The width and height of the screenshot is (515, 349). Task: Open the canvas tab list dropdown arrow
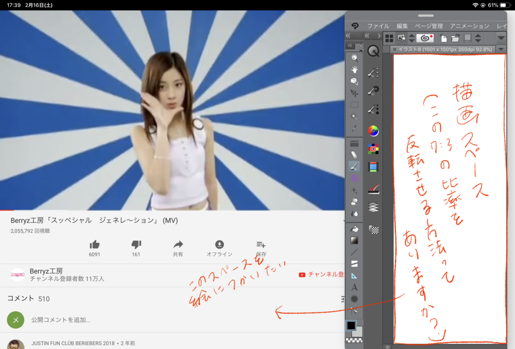[501, 49]
